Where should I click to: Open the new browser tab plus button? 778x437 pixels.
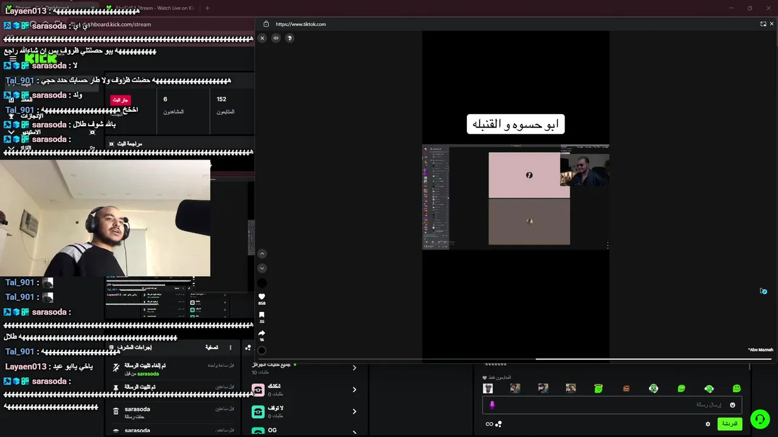(207, 8)
